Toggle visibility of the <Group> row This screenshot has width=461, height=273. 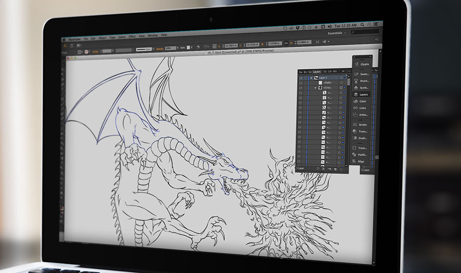pos(301,88)
